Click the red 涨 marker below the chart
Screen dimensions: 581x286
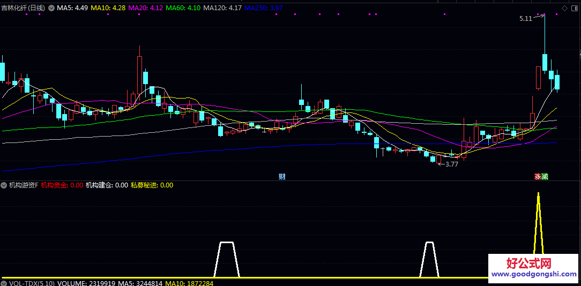(x=537, y=176)
